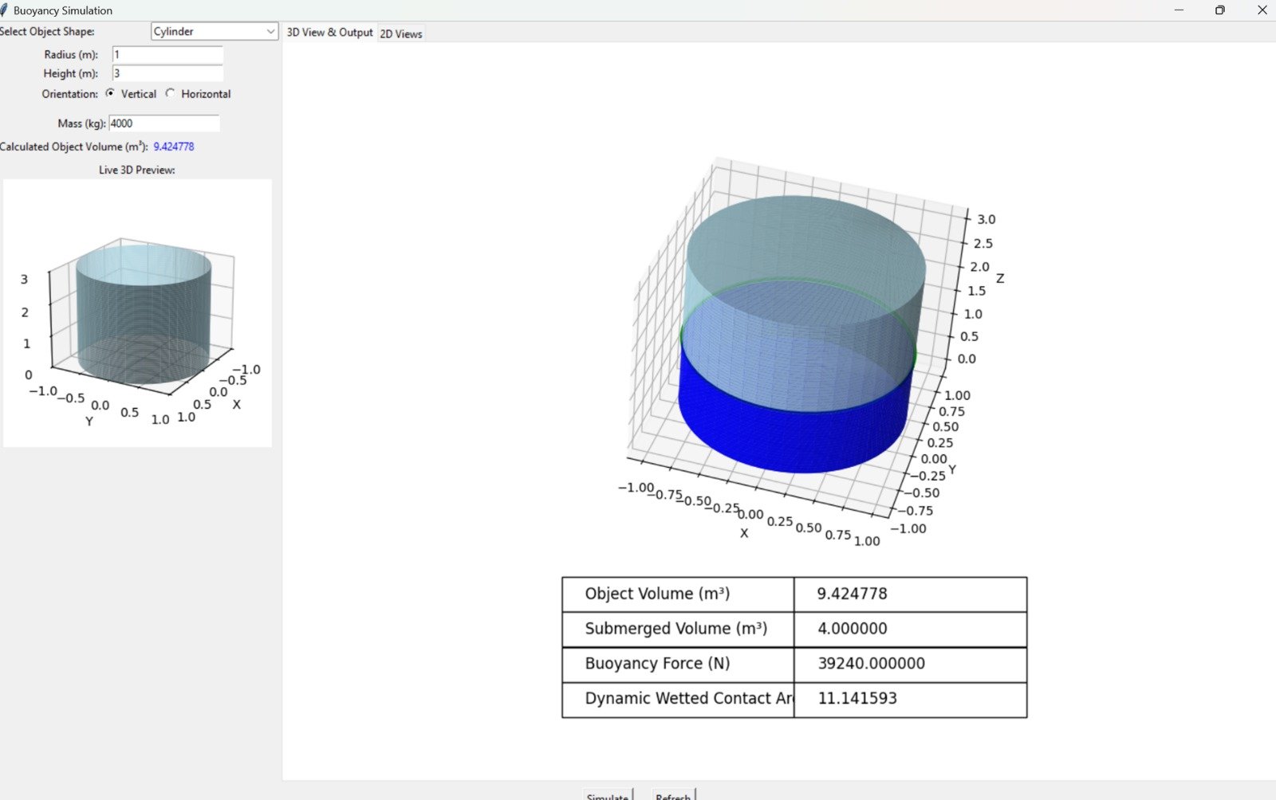Select the Vertical orientation radio button

(x=111, y=93)
